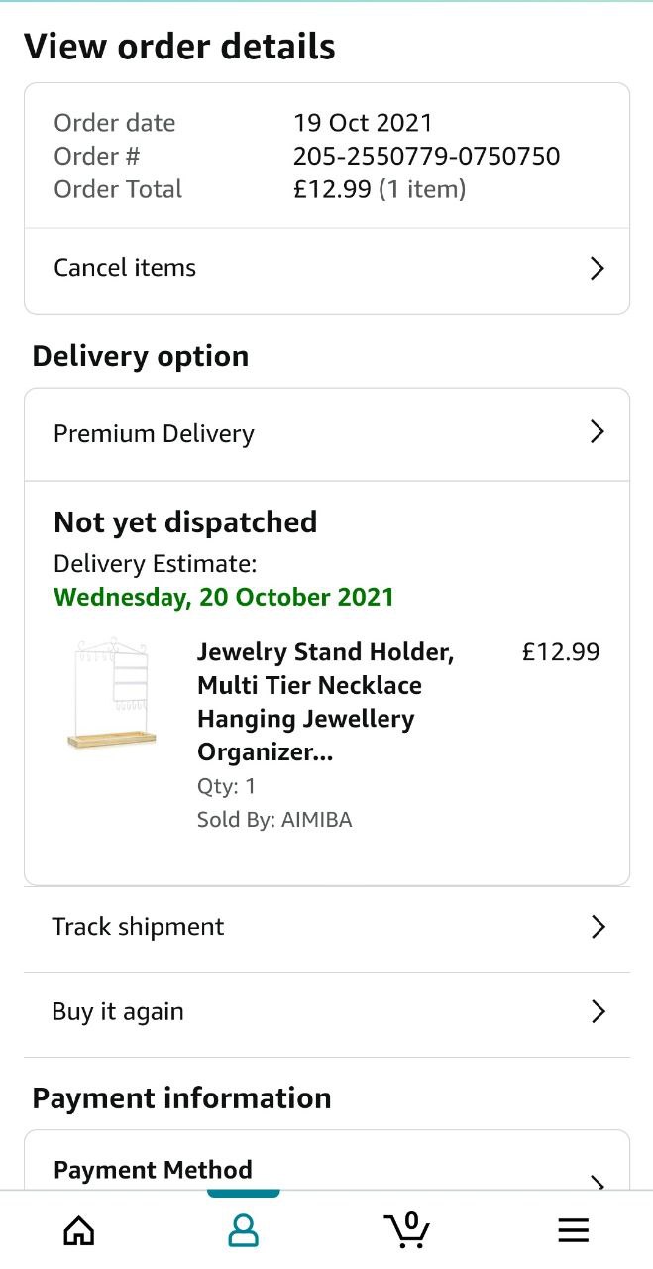Screen dimensions: 653x1269
Task: Expand the Premium Delivery chevron
Action: (x=597, y=432)
